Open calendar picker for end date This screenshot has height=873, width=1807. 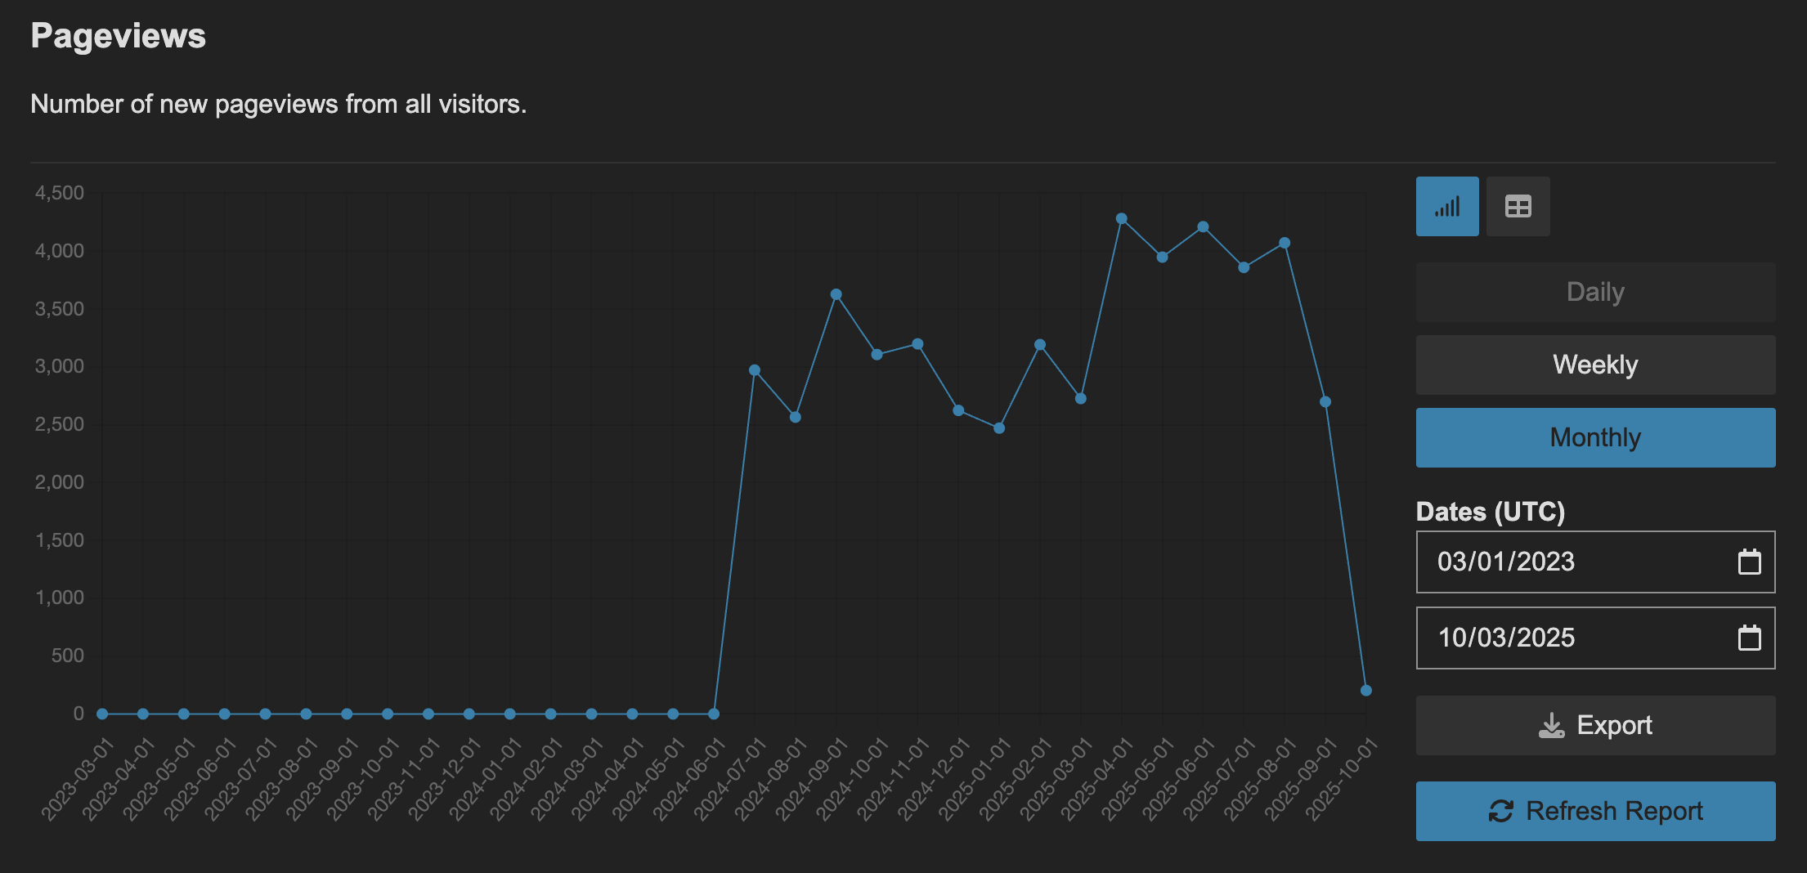pyautogui.click(x=1749, y=638)
